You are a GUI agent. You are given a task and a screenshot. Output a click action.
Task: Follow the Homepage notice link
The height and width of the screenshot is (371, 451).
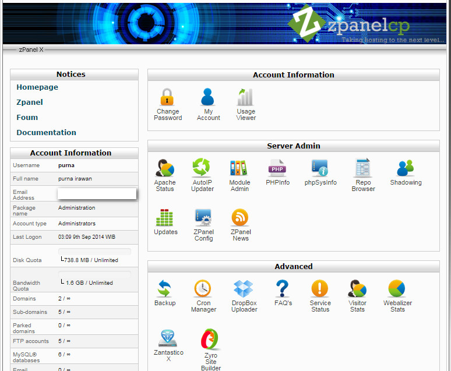pyautogui.click(x=37, y=87)
